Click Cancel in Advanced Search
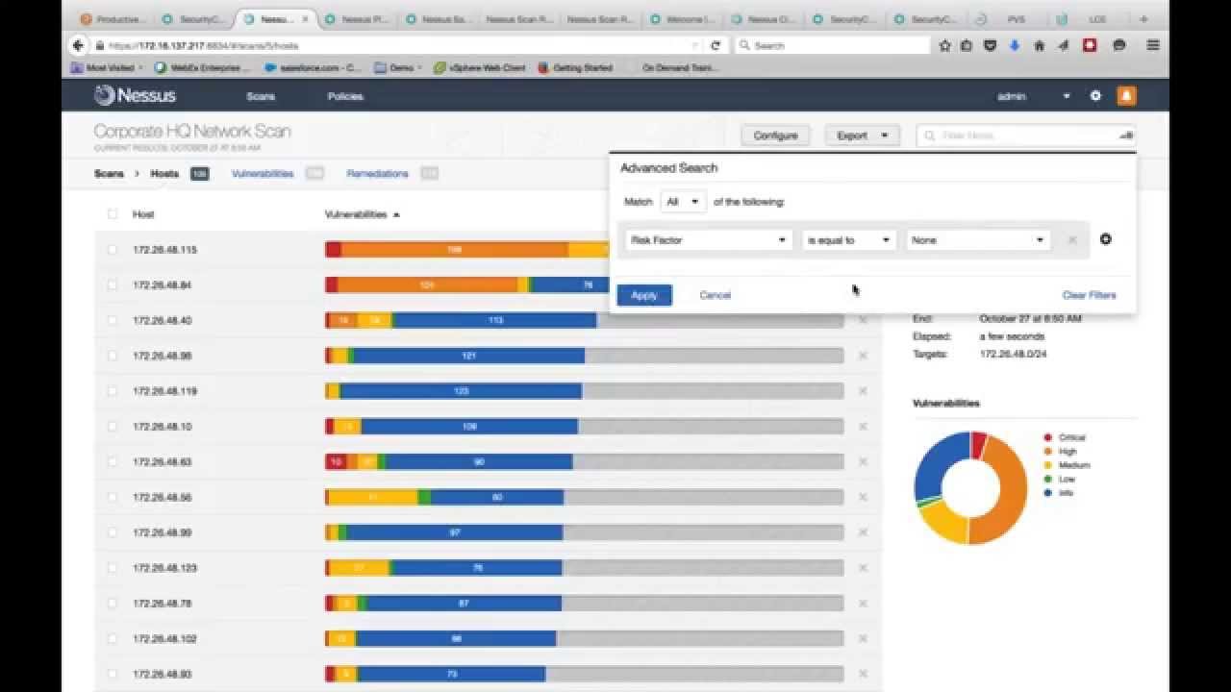This screenshot has width=1231, height=692. (x=716, y=295)
